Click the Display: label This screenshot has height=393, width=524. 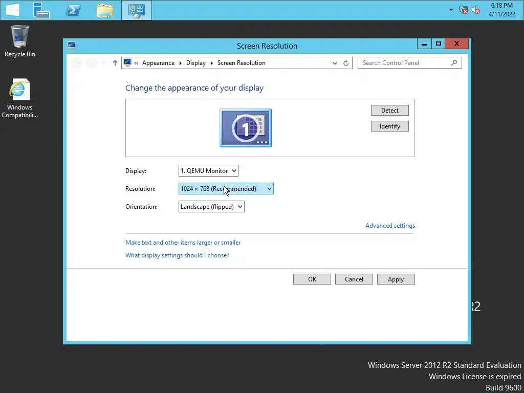point(136,171)
